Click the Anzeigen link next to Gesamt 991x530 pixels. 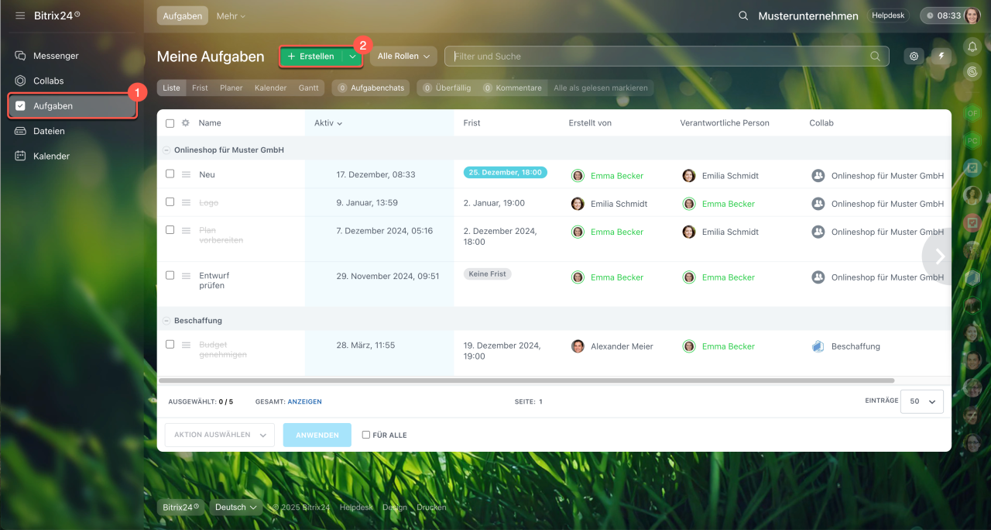tap(304, 401)
